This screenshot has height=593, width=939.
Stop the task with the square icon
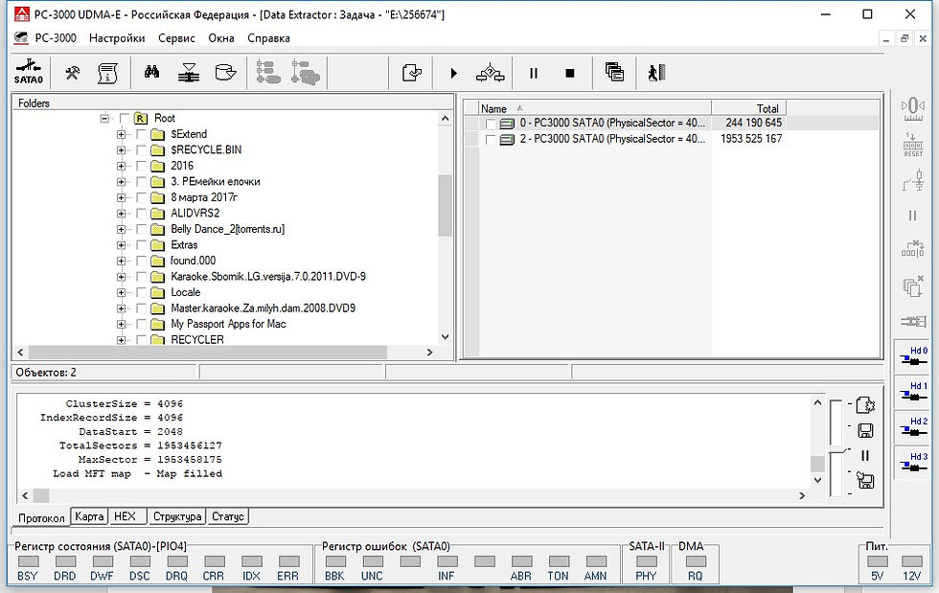click(x=570, y=73)
